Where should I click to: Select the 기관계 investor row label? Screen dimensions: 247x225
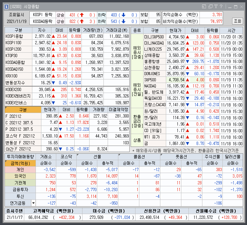(20, 183)
